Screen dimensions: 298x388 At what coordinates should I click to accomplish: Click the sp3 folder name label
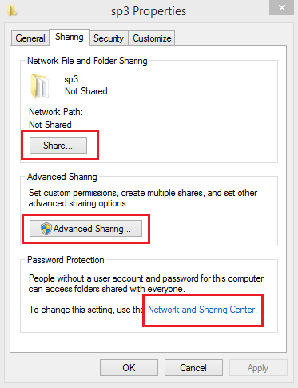[71, 79]
